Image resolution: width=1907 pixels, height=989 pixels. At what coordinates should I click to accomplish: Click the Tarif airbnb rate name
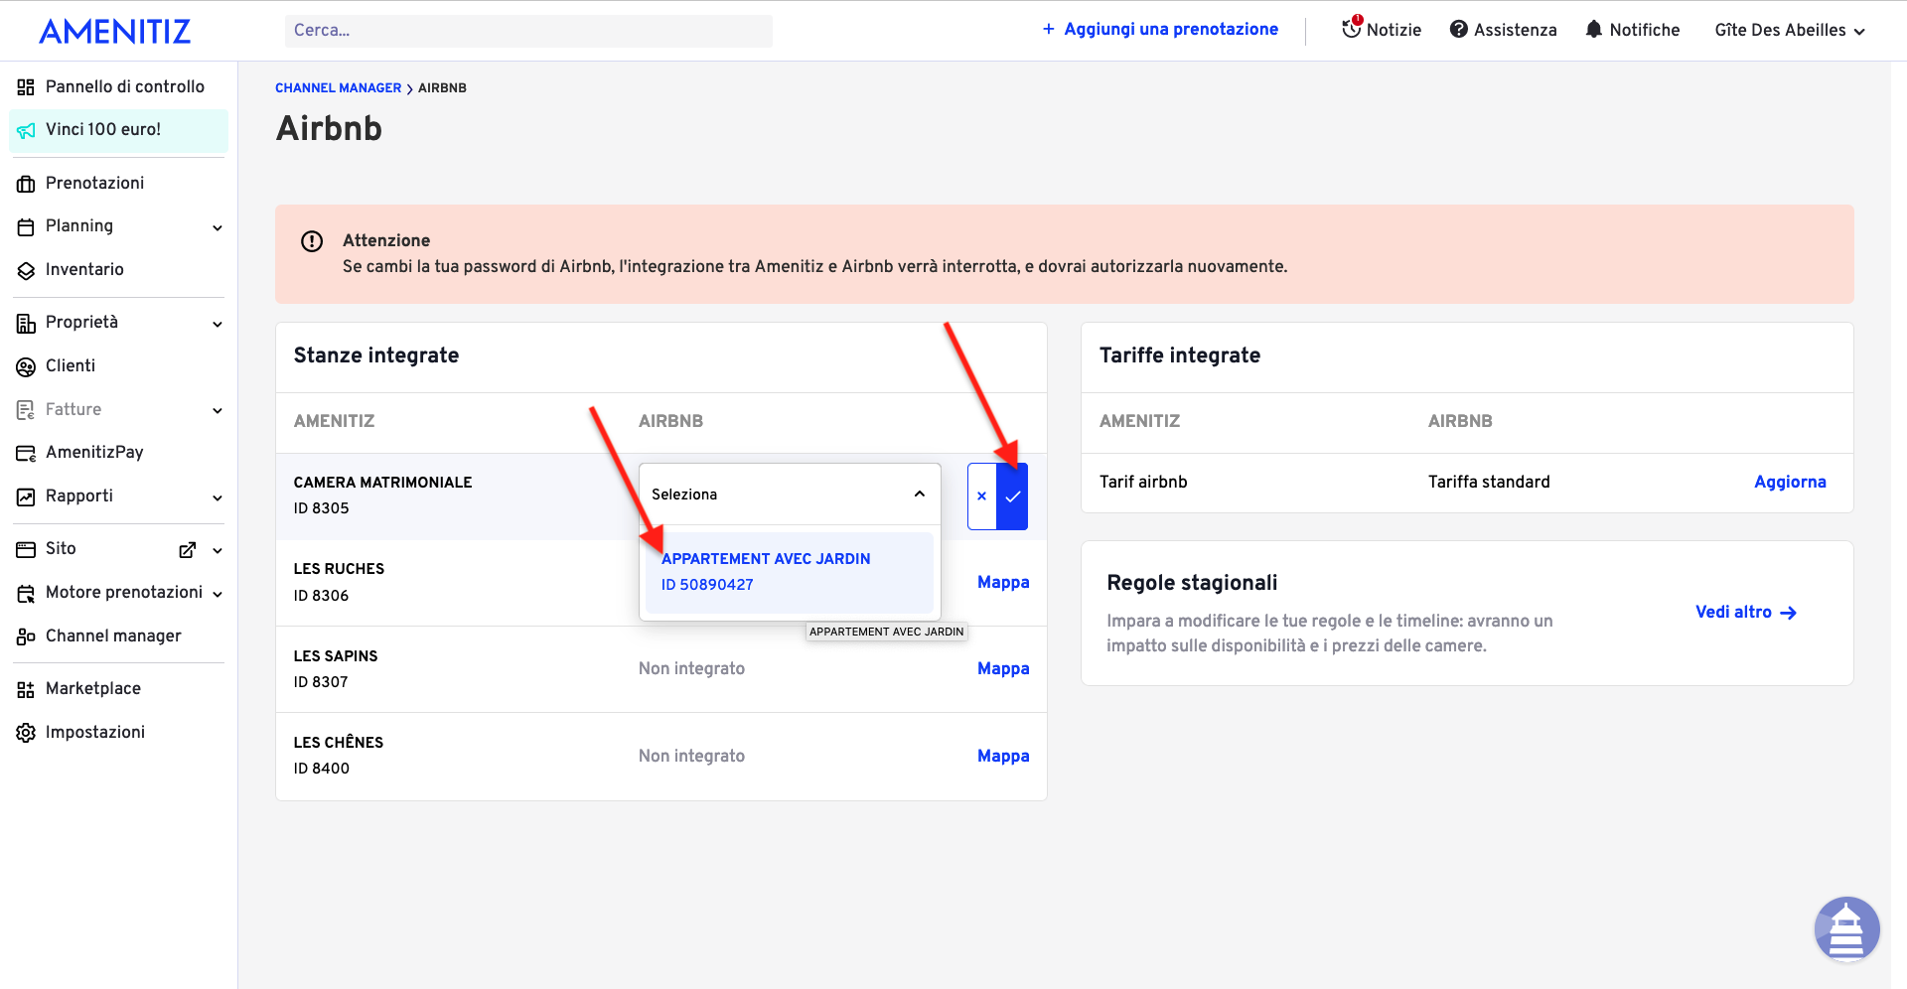pyautogui.click(x=1143, y=482)
